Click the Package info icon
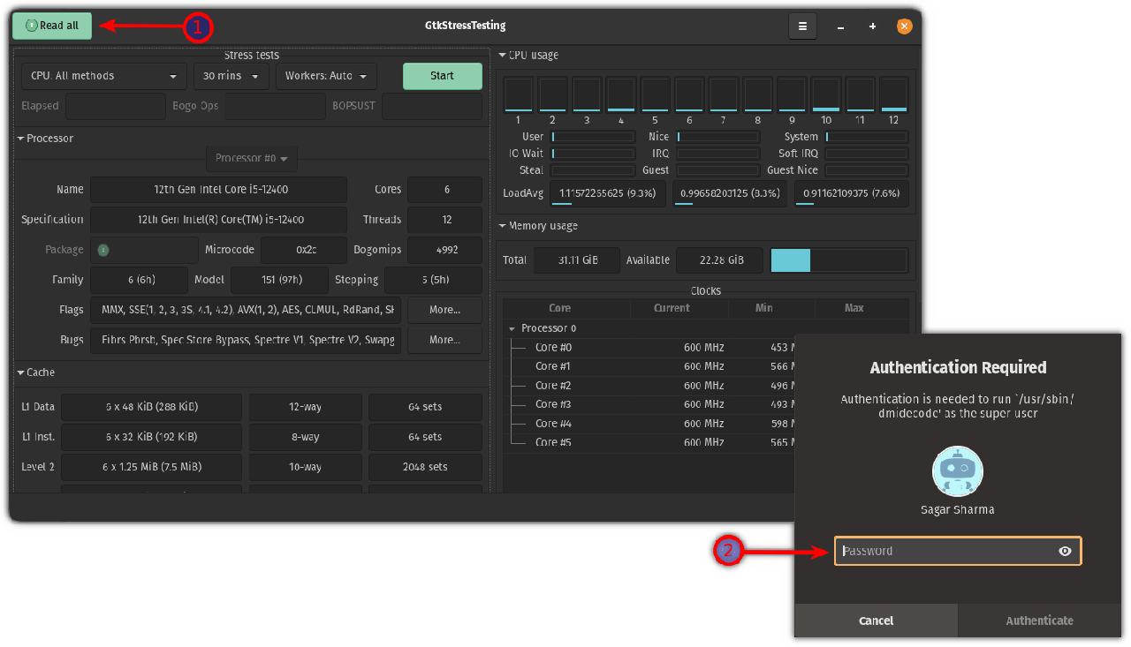1131x647 pixels. pyautogui.click(x=102, y=250)
